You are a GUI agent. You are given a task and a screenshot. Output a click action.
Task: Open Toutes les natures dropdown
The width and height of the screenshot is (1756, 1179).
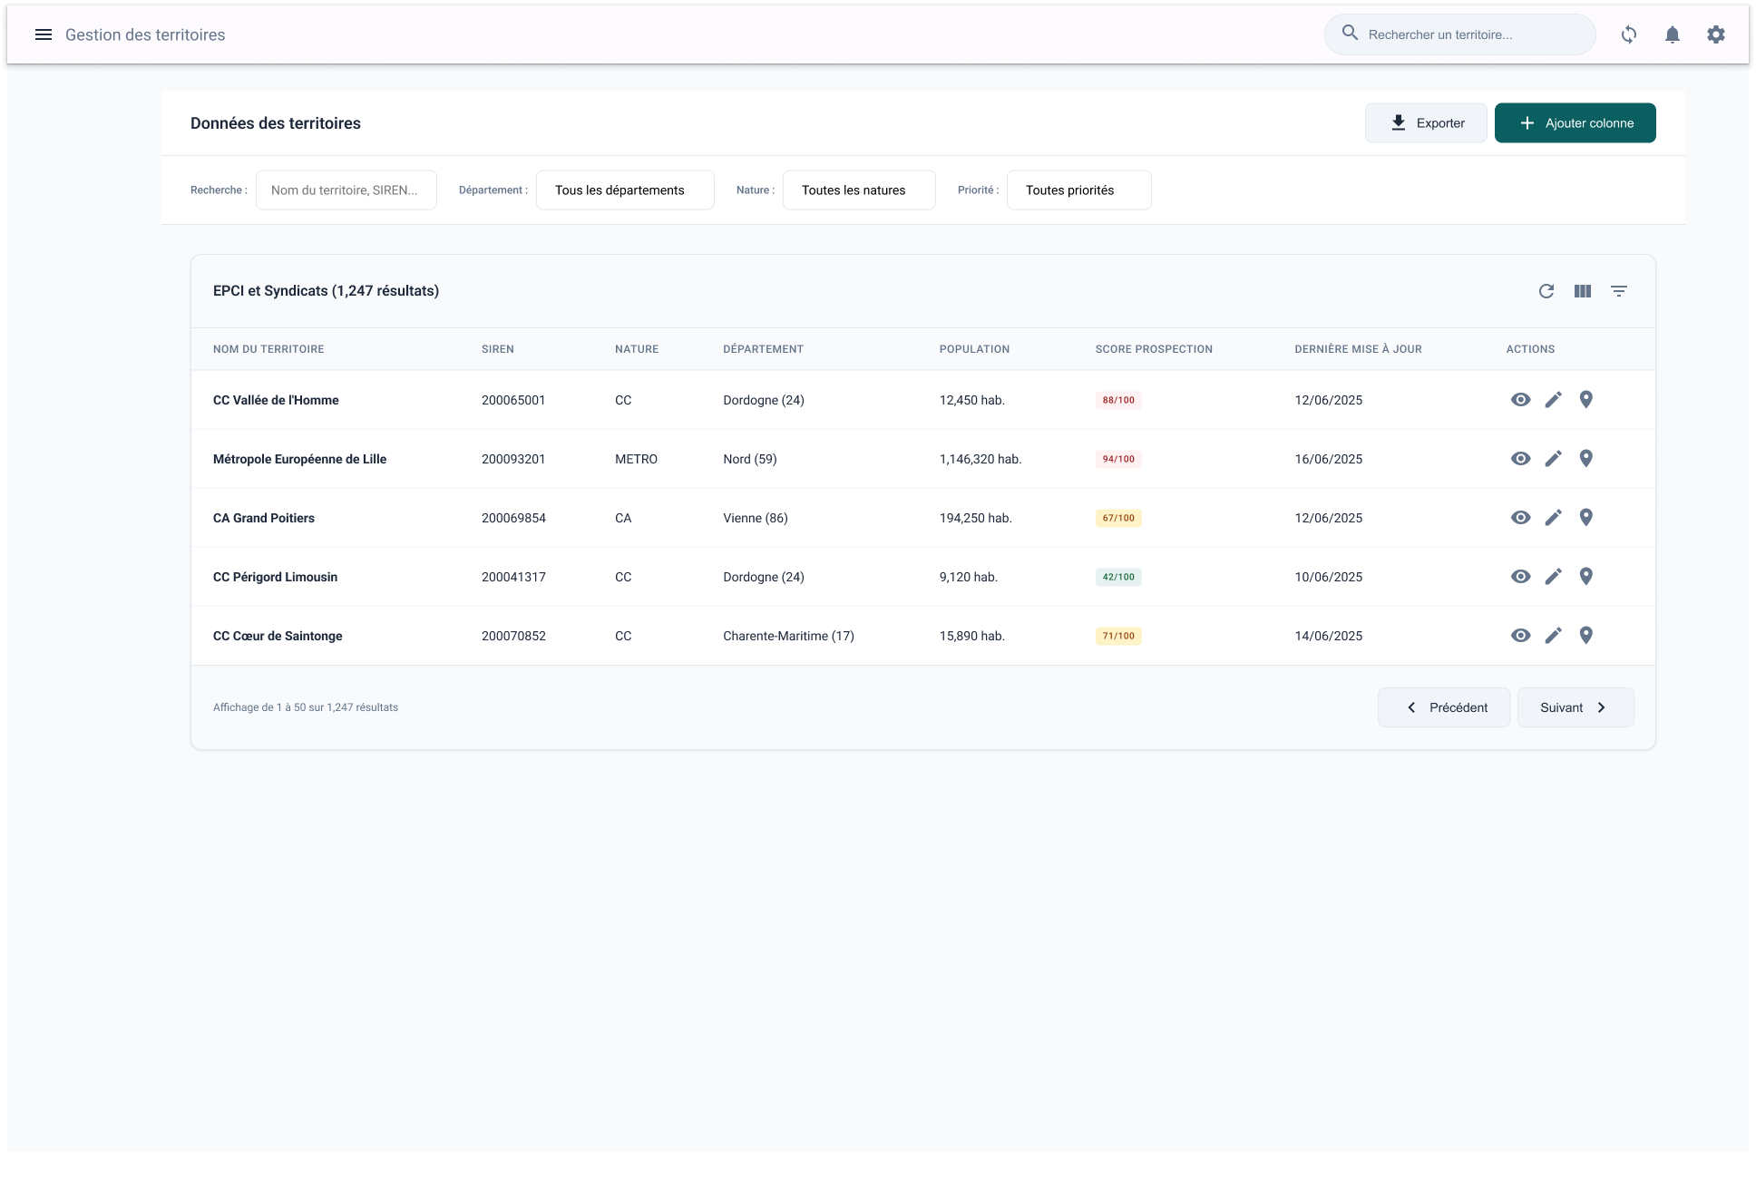[x=858, y=190]
